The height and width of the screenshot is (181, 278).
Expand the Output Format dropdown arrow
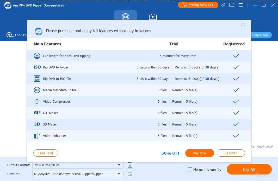click(119, 165)
